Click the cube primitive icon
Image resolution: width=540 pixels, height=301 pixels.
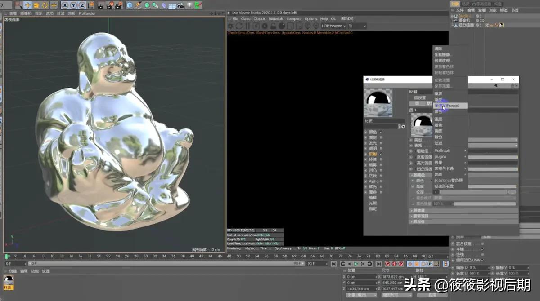click(x=130, y=5)
